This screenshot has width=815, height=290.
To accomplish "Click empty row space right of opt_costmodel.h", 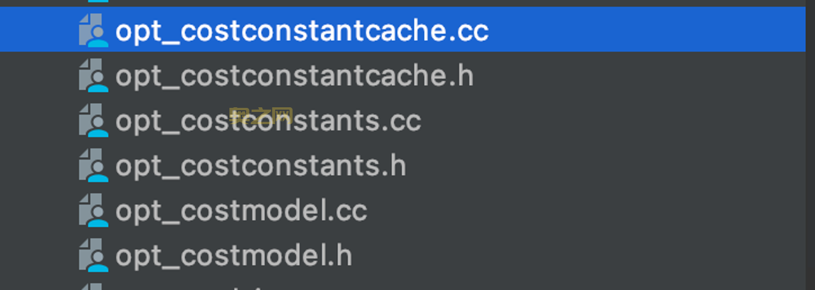I will (x=580, y=256).
